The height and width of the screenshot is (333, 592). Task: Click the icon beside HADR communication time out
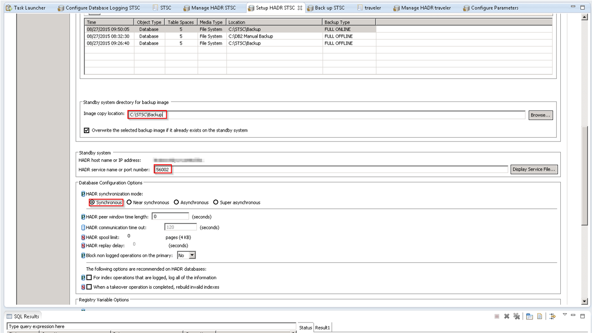(83, 228)
